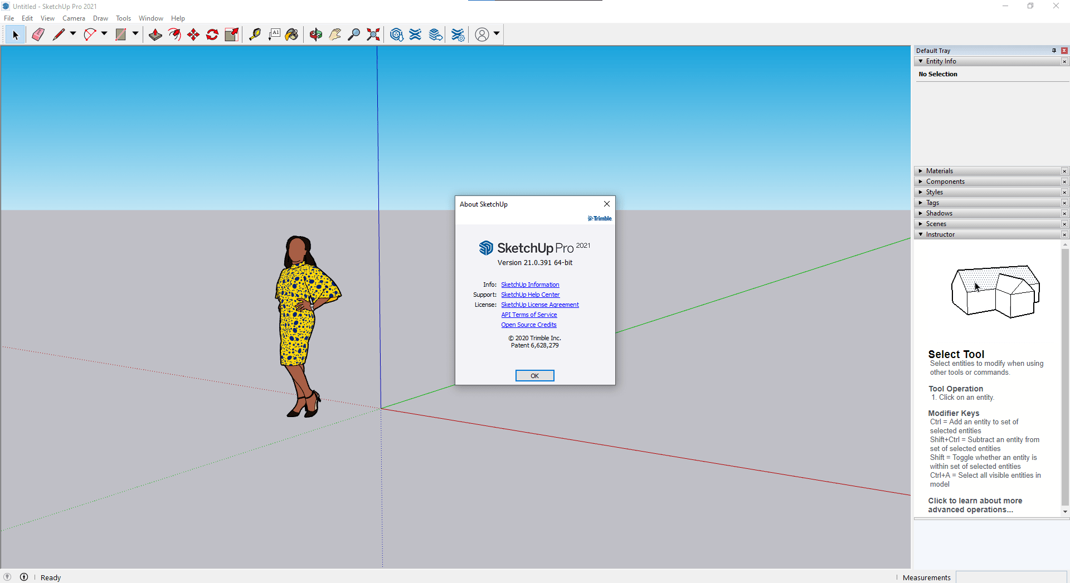Open the Shapes tool dropdown arrow
Screen dimensions: 1070x583
tap(135, 34)
